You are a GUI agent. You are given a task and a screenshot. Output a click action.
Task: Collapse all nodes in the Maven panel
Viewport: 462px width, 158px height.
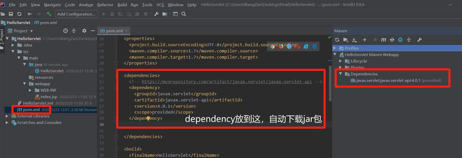[x=409, y=40]
